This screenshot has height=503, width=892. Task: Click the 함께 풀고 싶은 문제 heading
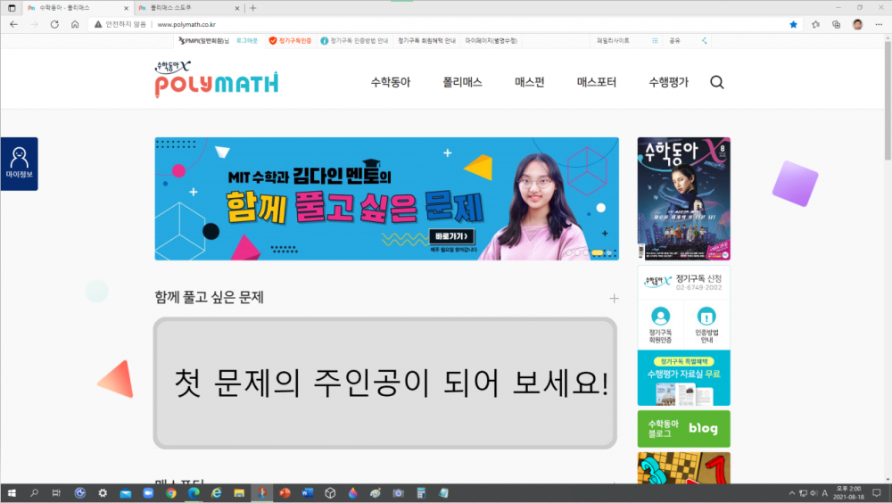click(209, 297)
